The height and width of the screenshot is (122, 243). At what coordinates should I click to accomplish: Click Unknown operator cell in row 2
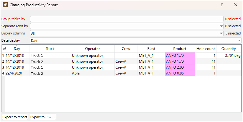[x=93, y=61]
